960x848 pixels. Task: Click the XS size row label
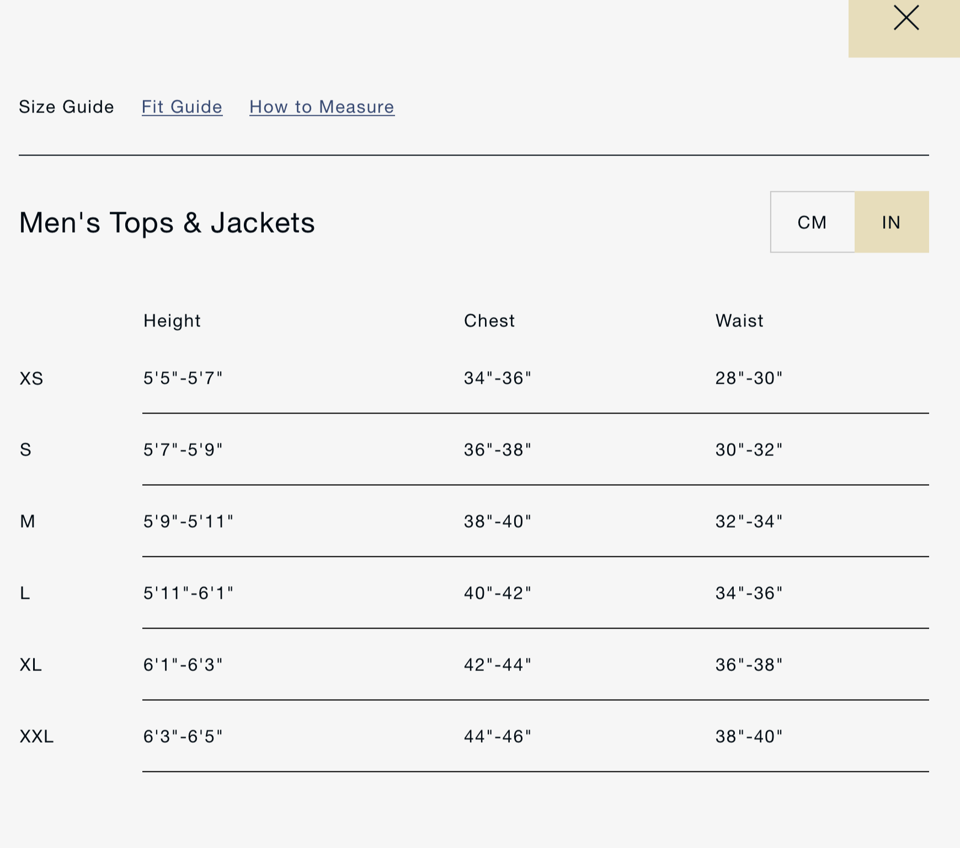pos(31,378)
